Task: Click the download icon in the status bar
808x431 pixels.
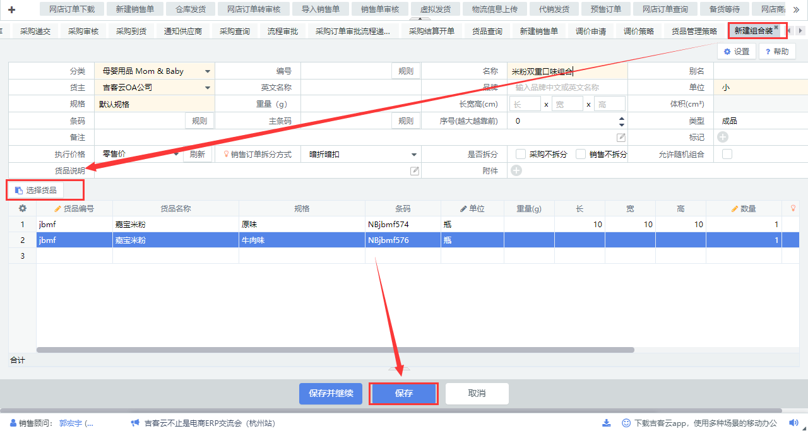Action: pyautogui.click(x=607, y=423)
